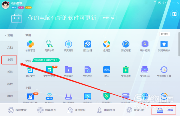Click the yellow coin badge showing 93
Viewport: 180px width, 116px height.
28,8
